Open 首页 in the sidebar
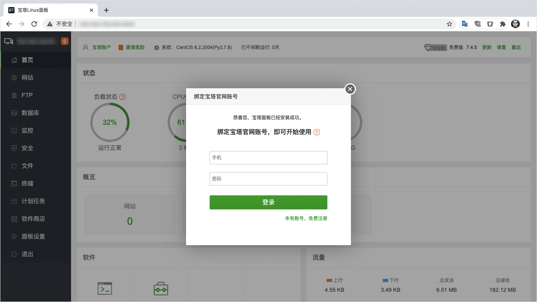Image resolution: width=537 pixels, height=302 pixels. 36,60
